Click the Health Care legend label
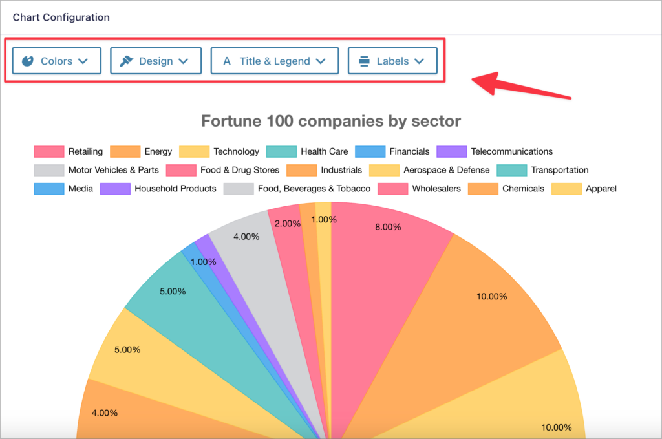The width and height of the screenshot is (662, 439). (325, 151)
